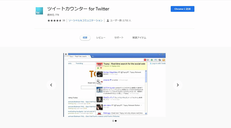Open the ソーシャル&コミュニケーション category link
231x128 pixels.
(86, 21)
